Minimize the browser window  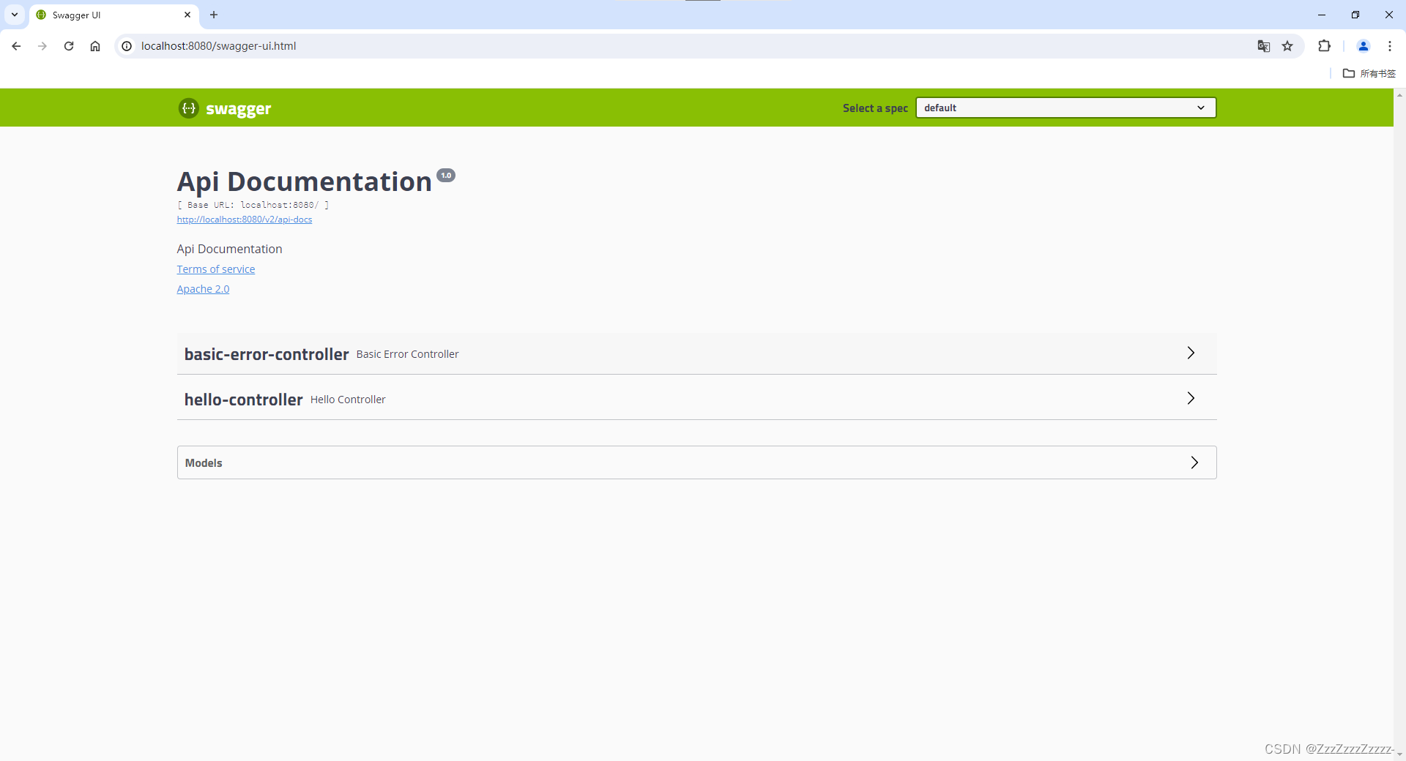click(x=1322, y=15)
